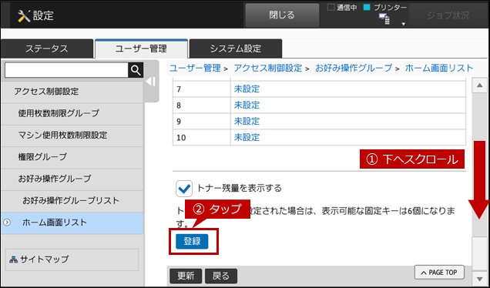Click the 更新 button
The image size is (490, 288).
tap(186, 276)
